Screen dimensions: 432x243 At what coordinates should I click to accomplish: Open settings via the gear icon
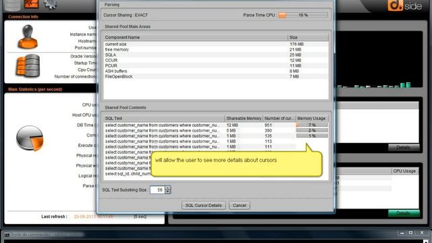point(50,4)
